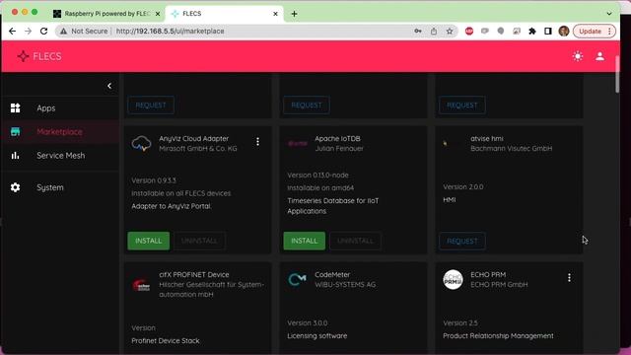Viewport: 631px width, 355px height.
Task: Click the cifX PROFINET Device logo
Action: (x=141, y=285)
